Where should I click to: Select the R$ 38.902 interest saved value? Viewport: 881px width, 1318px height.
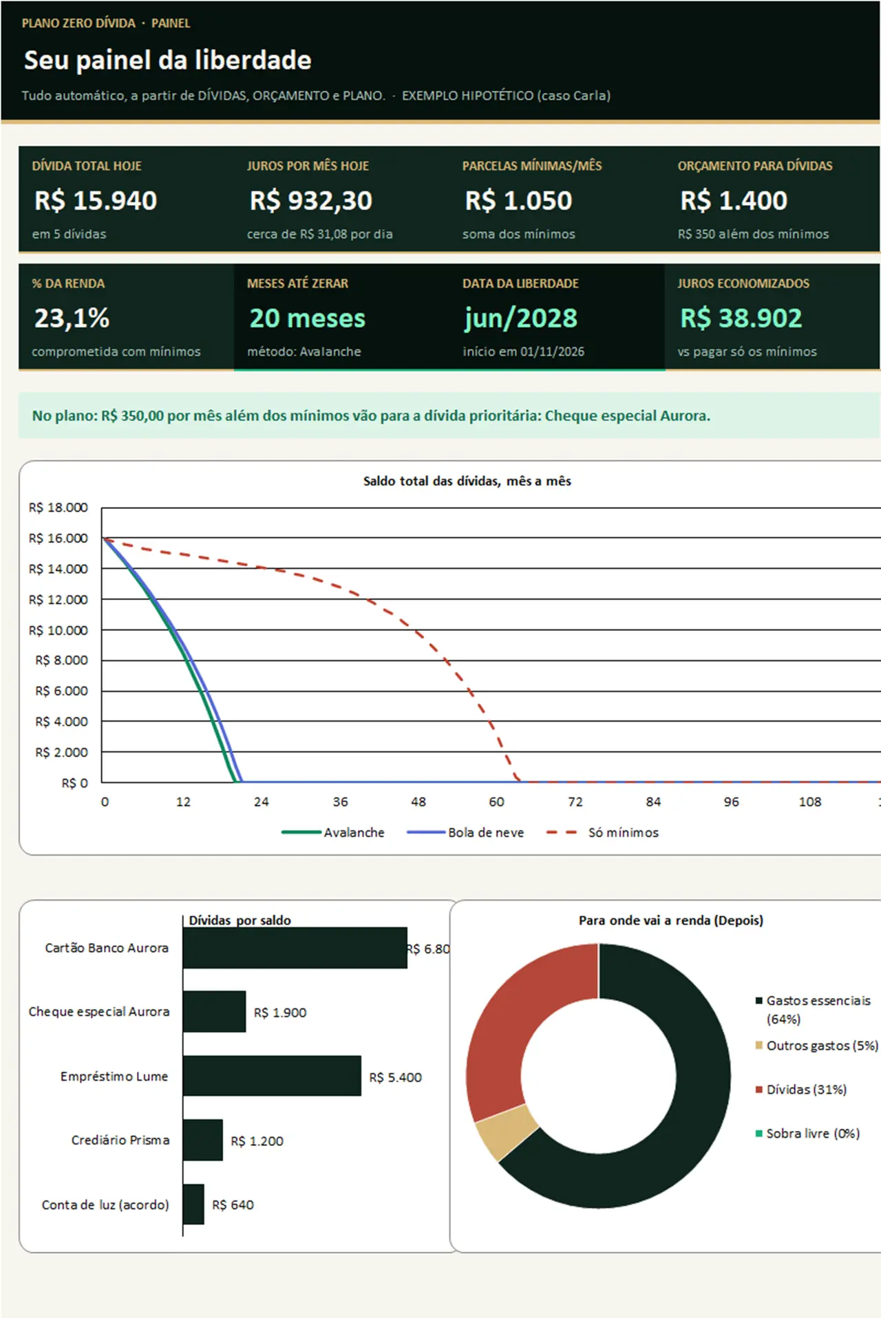click(x=741, y=318)
